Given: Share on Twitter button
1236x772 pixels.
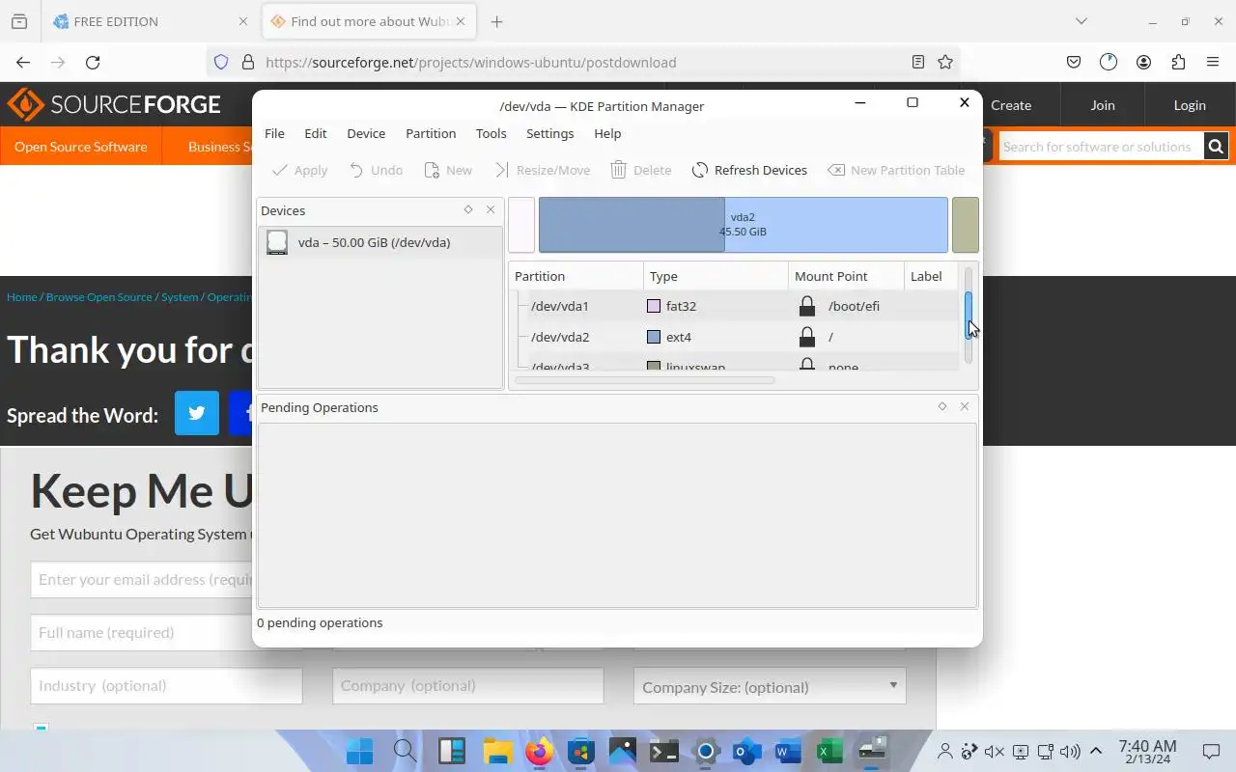Looking at the screenshot, I should (x=197, y=413).
